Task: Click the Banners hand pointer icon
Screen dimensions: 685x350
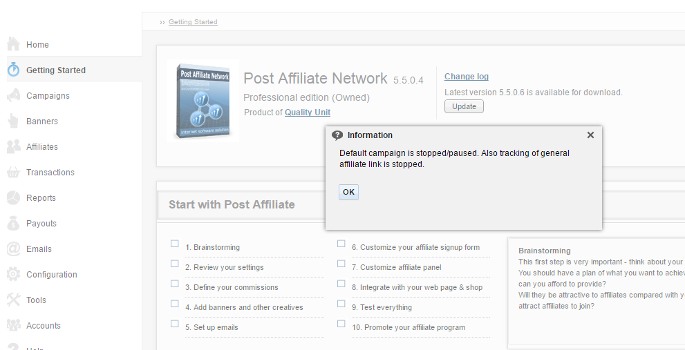Action: (14, 121)
